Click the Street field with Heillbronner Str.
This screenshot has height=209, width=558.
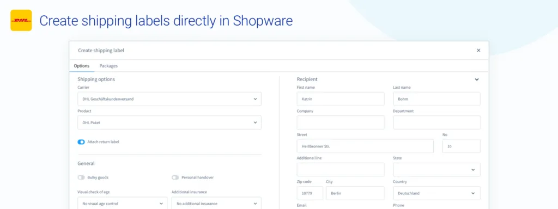pos(365,146)
